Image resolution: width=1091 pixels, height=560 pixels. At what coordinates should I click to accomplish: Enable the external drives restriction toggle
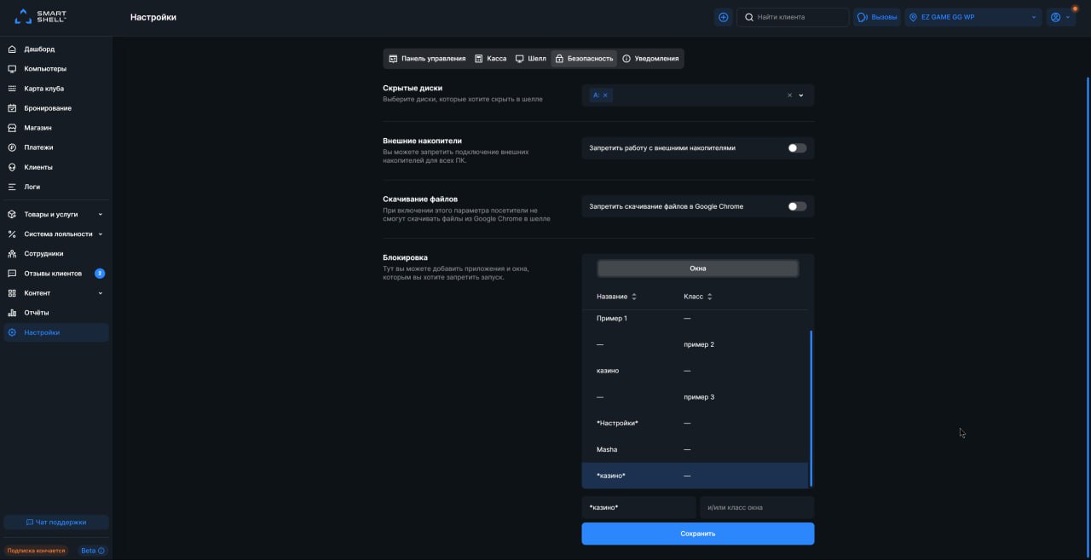(796, 148)
